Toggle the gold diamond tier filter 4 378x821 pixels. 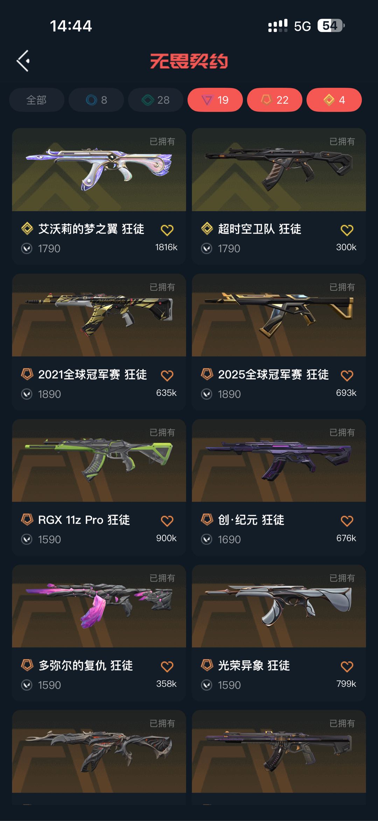[334, 100]
